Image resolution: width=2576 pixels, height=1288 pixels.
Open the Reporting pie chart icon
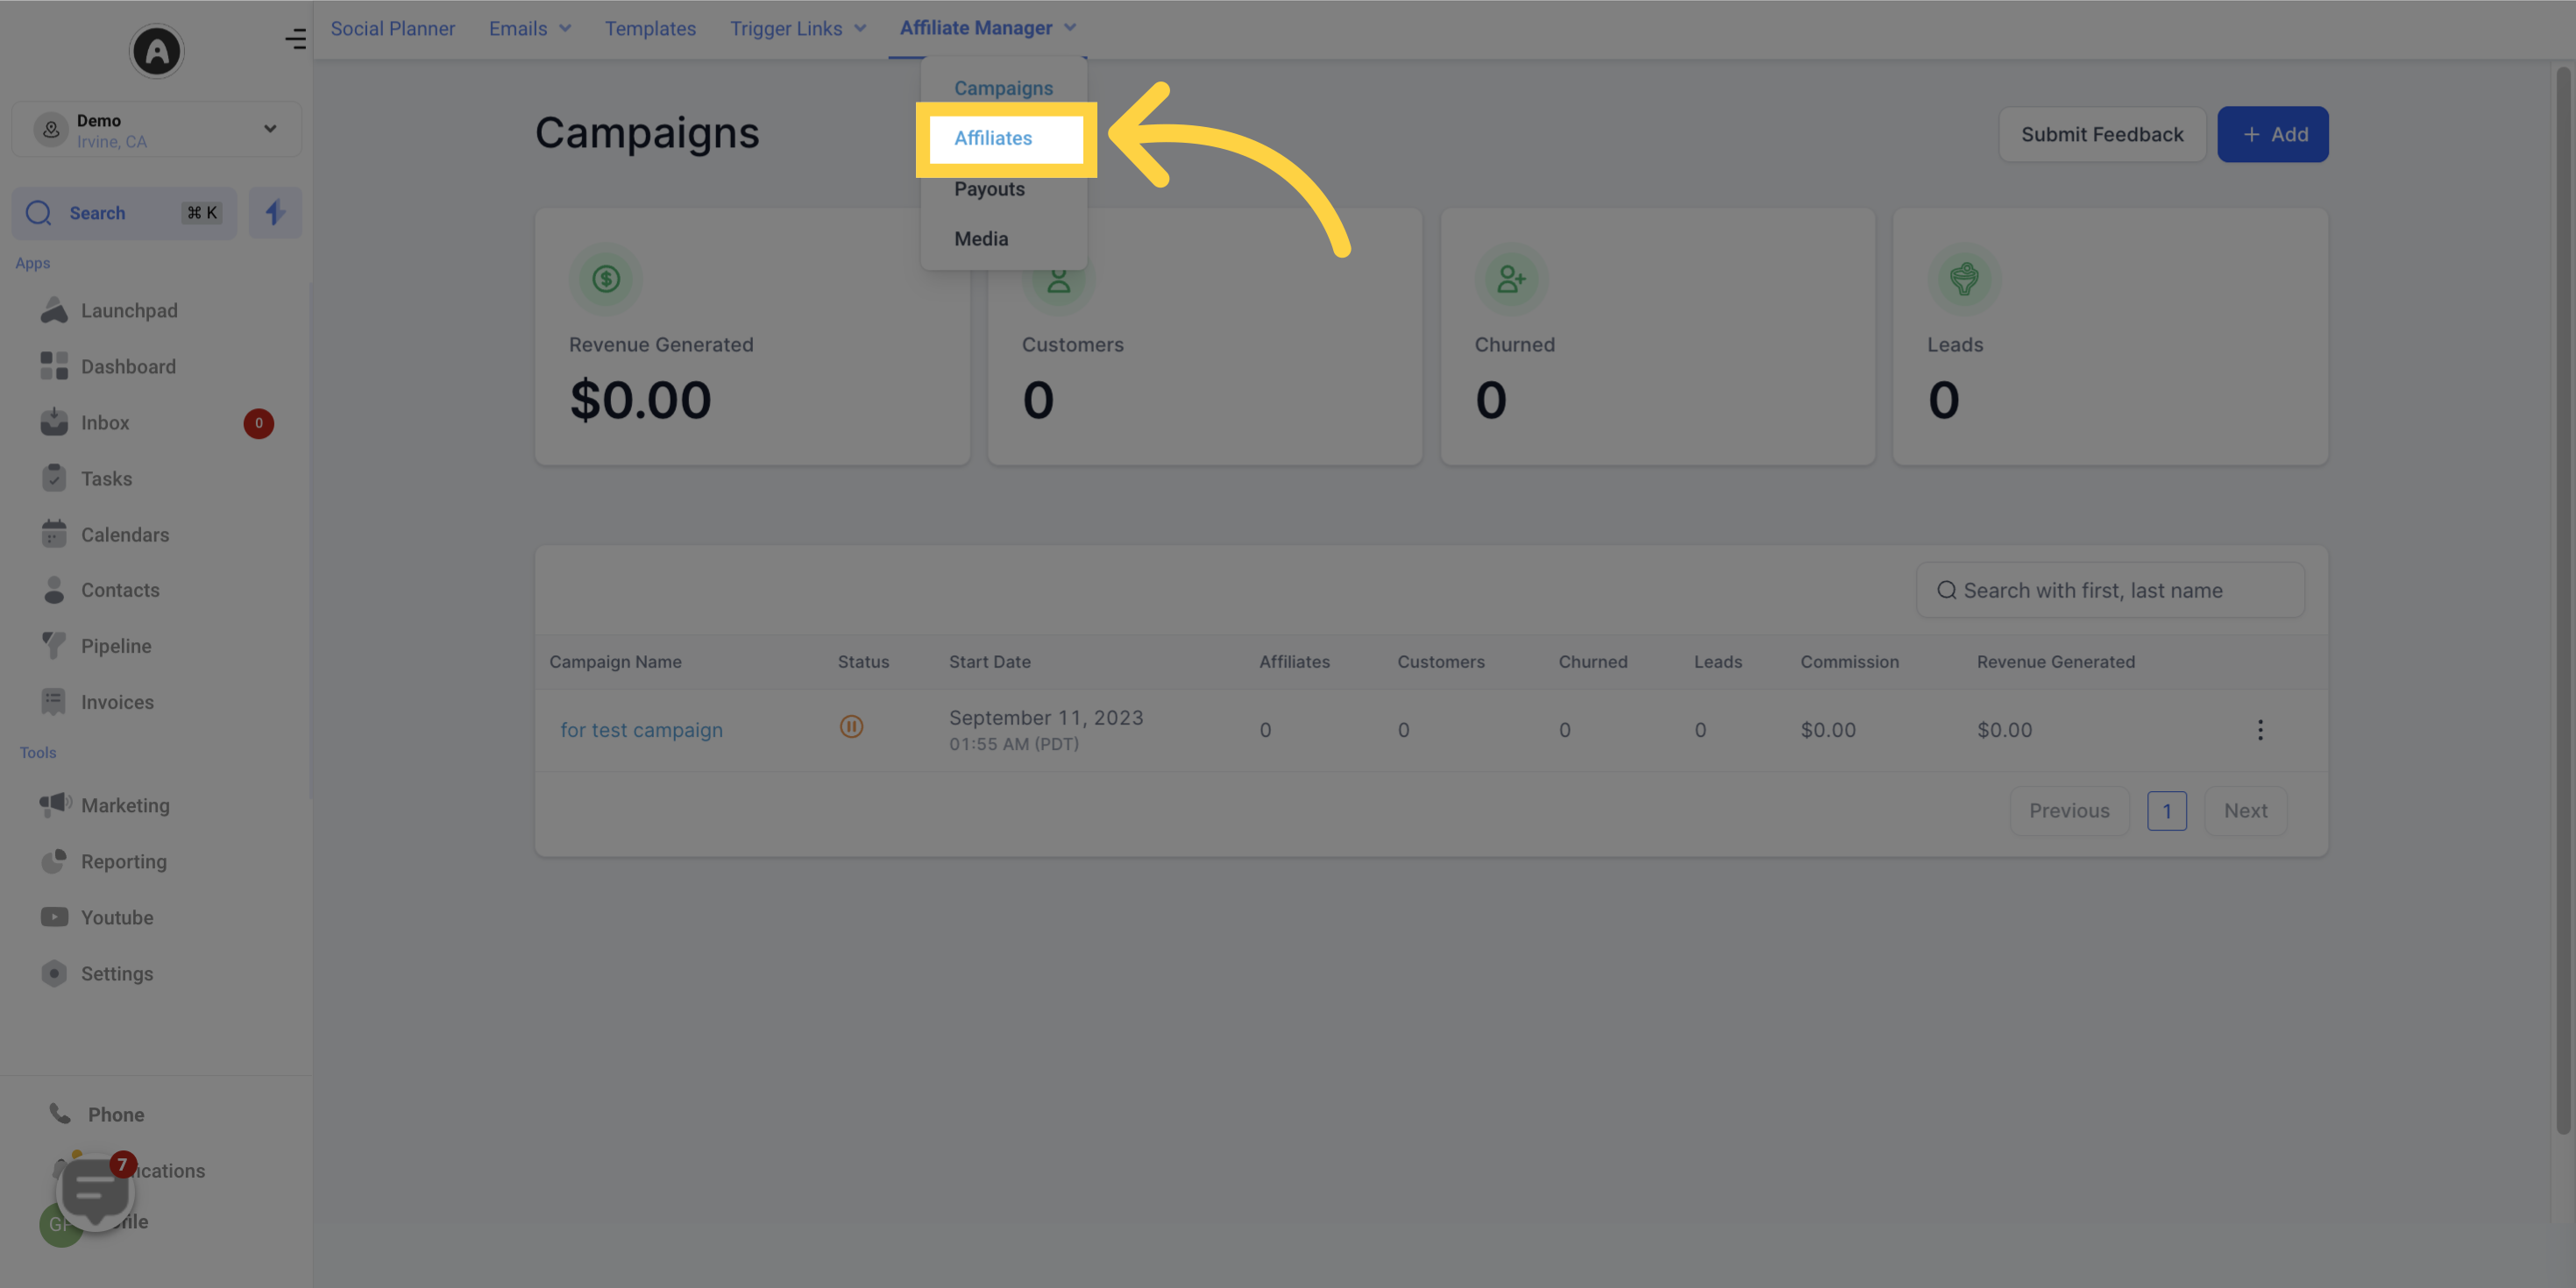54,861
